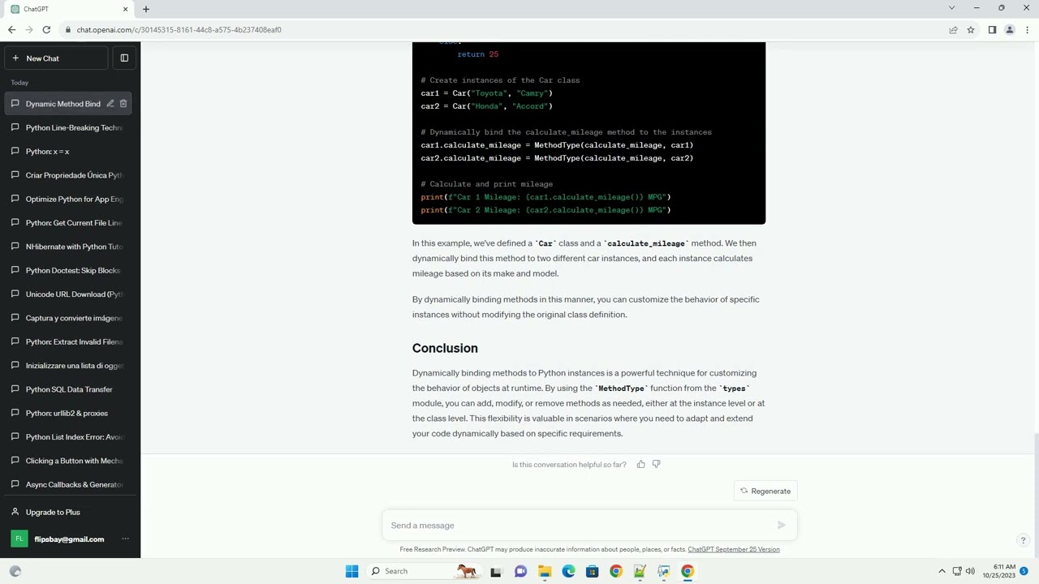Click the send message arrow icon
The width and height of the screenshot is (1039, 584).
point(781,526)
